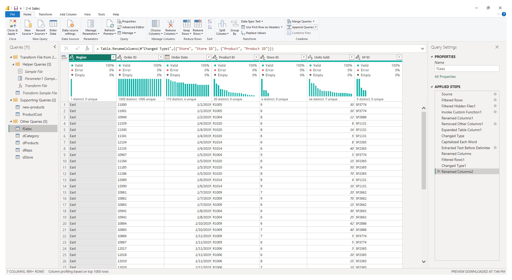Select the dProducts query
The image size is (512, 280).
[30, 143]
